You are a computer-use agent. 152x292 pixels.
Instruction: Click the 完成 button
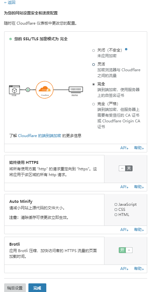37,288
